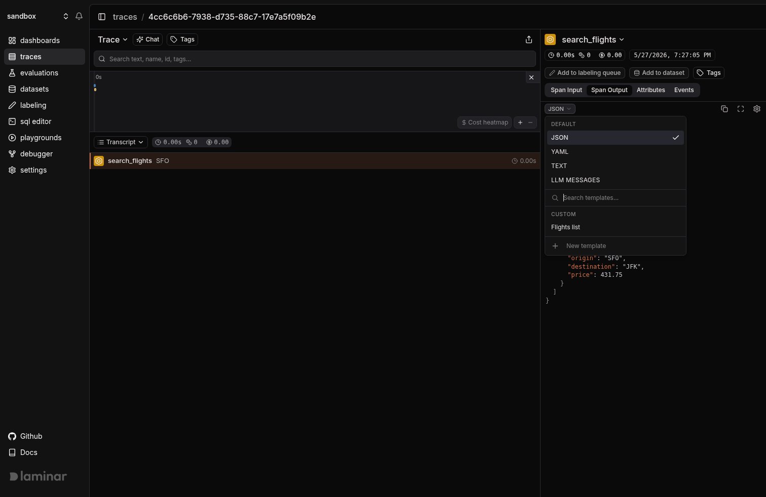Image resolution: width=766 pixels, height=497 pixels.
Task: Zoom in the timeline with plus
Action: [520, 122]
